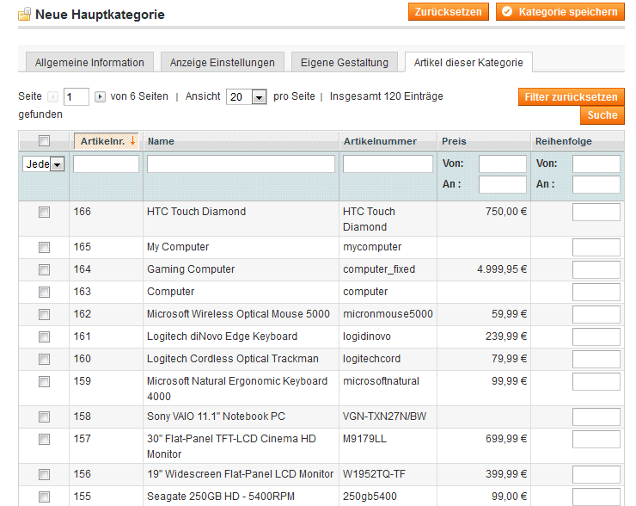The width and height of the screenshot is (636, 506).
Task: Check the Microsoft Natural Ergonomic Keyboard checkbox
Action: [x=44, y=382]
